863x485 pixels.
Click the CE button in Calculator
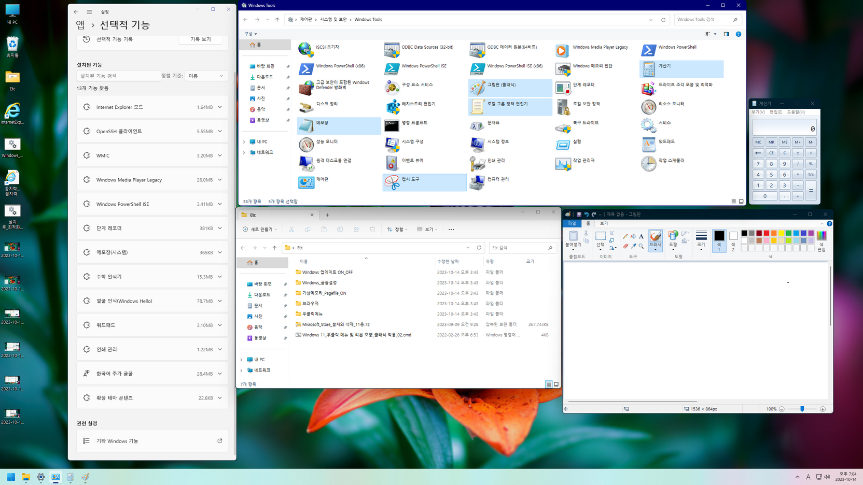tap(771, 153)
